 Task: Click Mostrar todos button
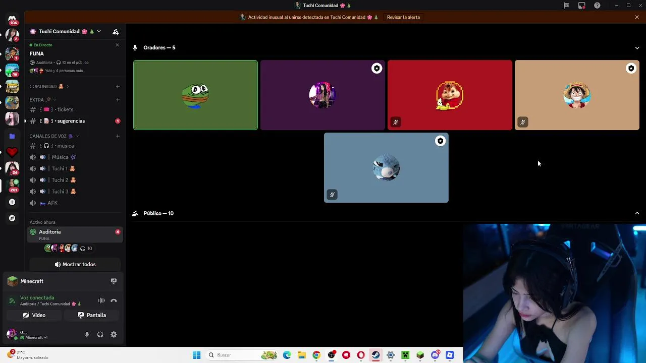coord(75,264)
